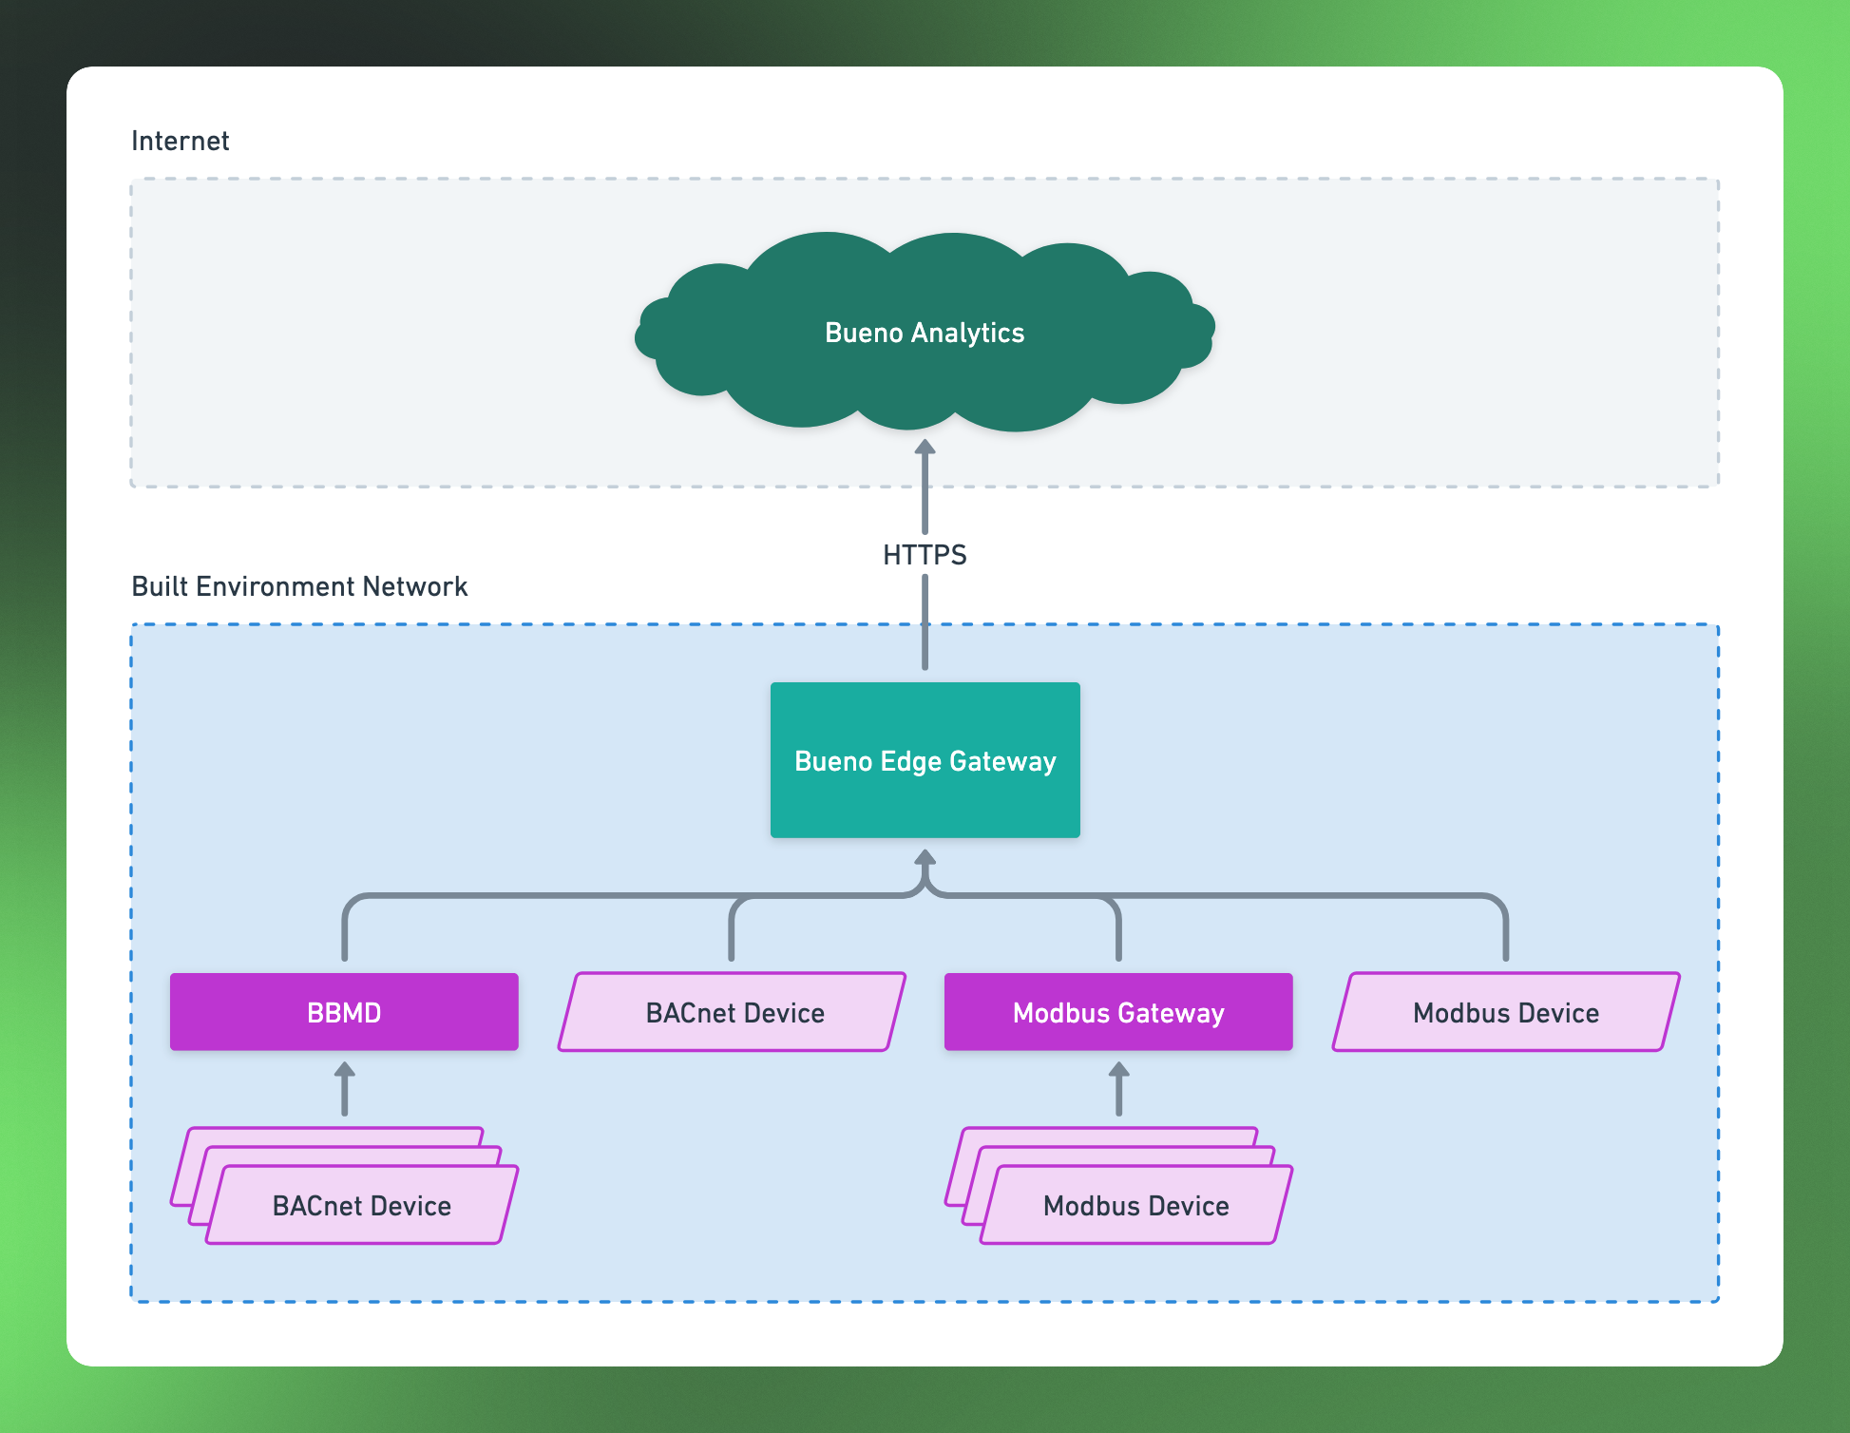The image size is (1850, 1433).
Task: Click the Built Environment Network label
Action: pos(299,586)
